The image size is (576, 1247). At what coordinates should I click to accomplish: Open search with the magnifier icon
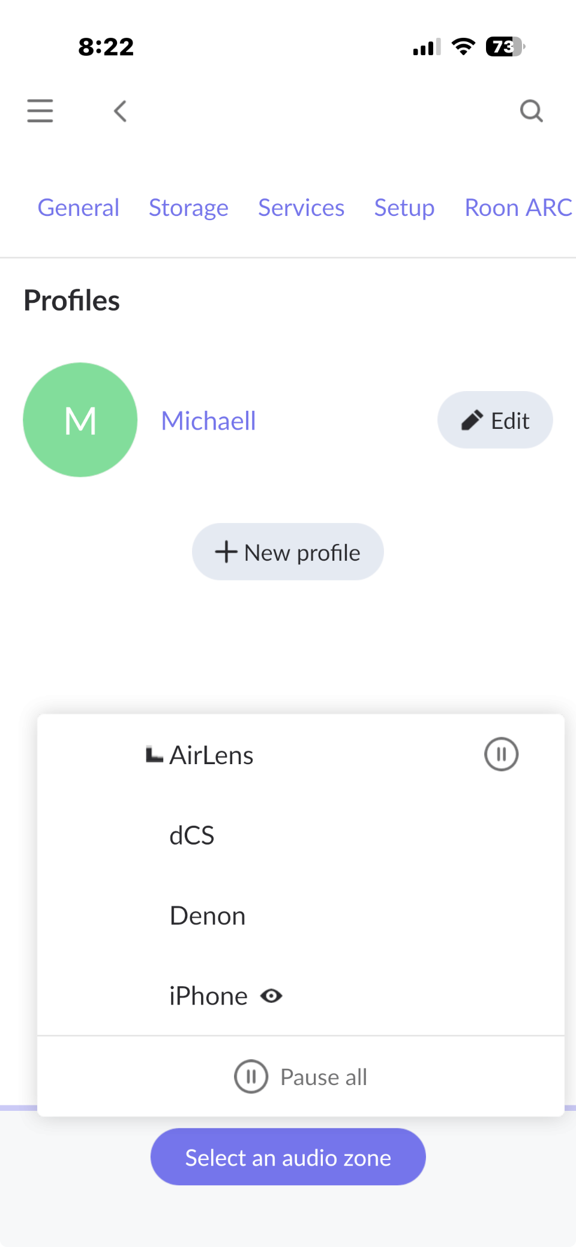pyautogui.click(x=531, y=111)
